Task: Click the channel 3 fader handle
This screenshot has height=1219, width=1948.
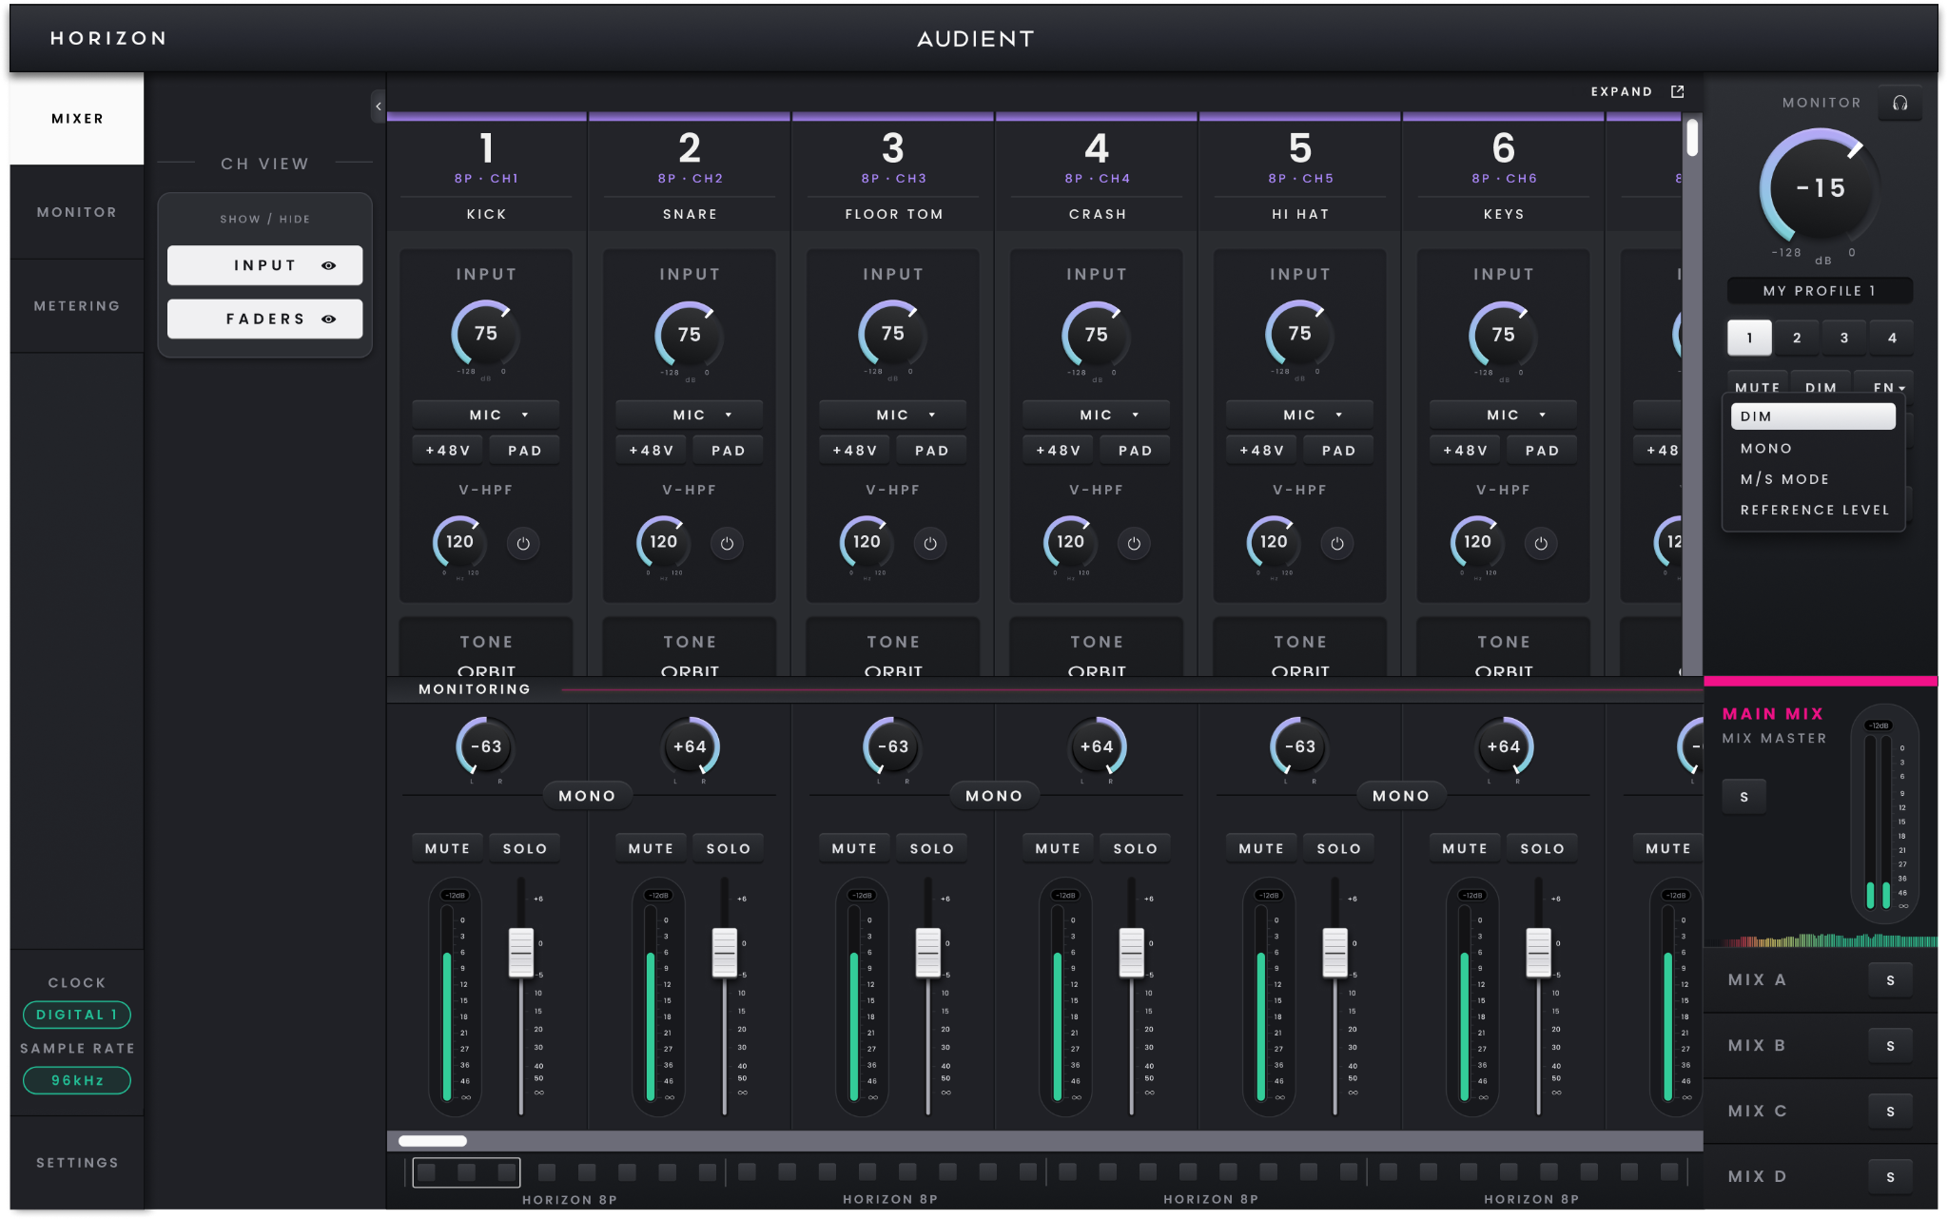Action: coord(928,953)
